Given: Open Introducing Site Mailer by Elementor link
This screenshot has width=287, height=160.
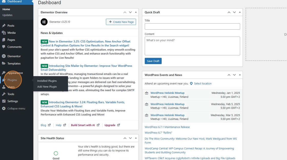Looking at the screenshot, I should (x=86, y=68).
